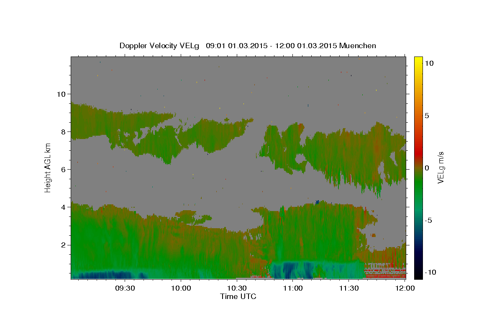Click the colorbar value -5
The height and width of the screenshot is (335, 502).
tap(428, 220)
